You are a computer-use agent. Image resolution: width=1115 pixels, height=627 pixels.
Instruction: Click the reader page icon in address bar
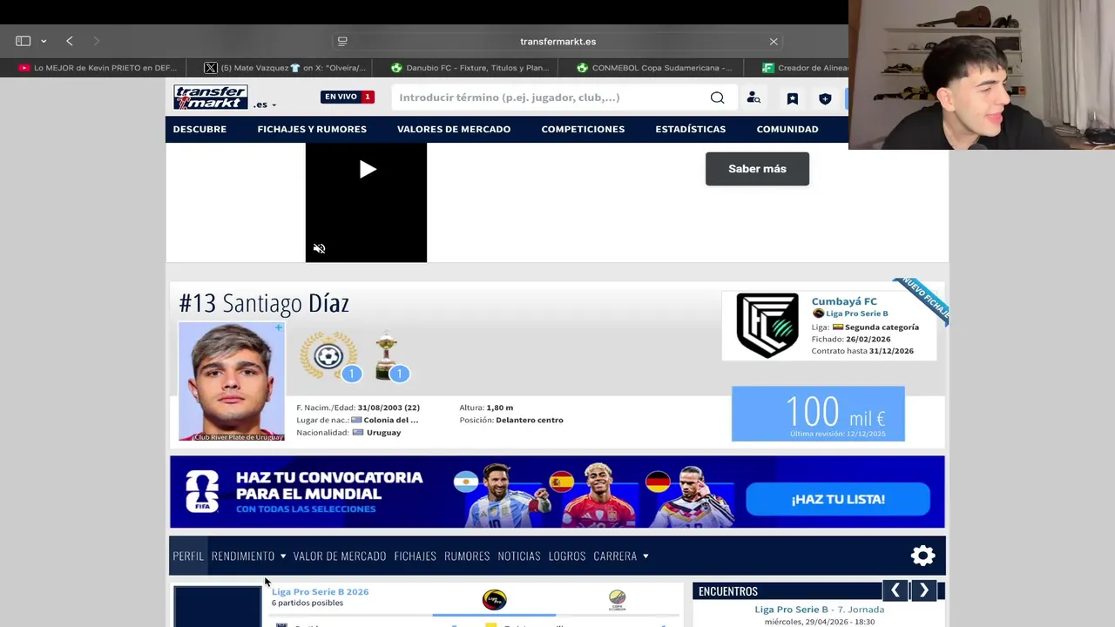tap(342, 41)
